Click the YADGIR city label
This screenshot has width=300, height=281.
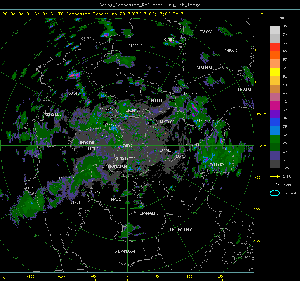[231, 50]
